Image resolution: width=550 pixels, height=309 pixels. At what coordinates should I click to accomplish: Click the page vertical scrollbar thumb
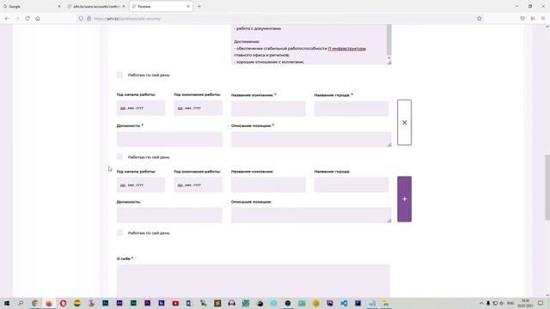pos(547,187)
